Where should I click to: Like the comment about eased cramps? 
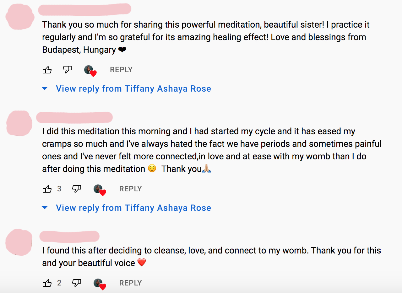click(x=47, y=189)
